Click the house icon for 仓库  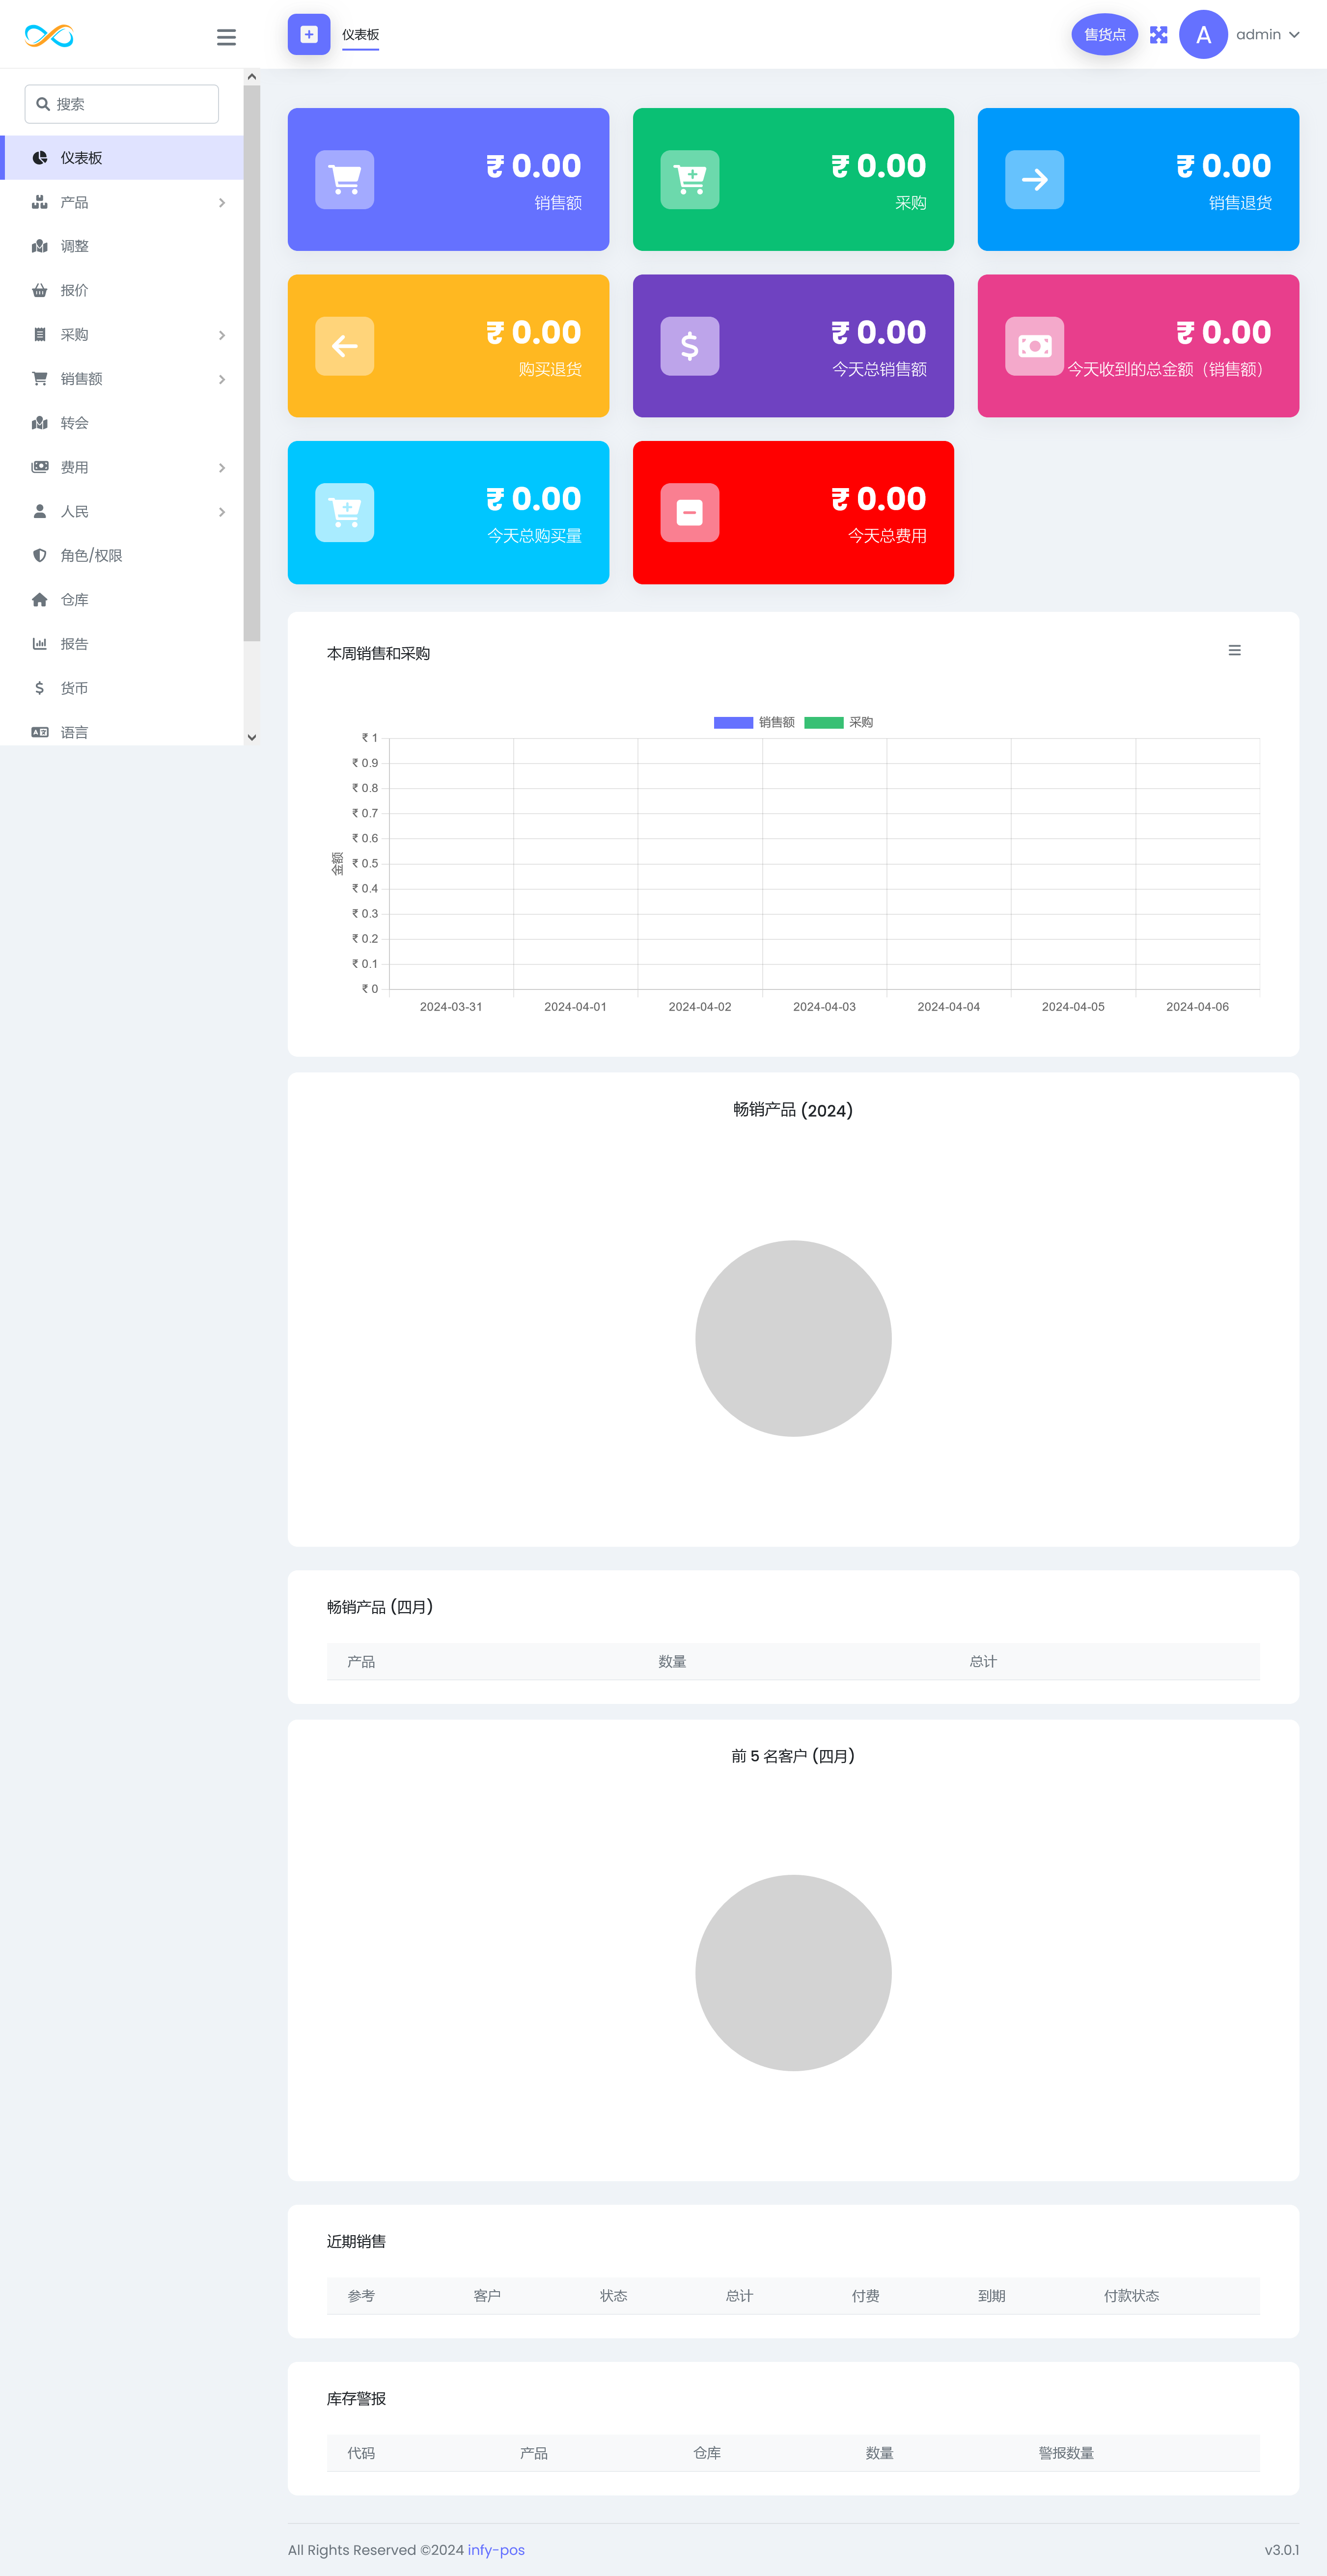point(40,600)
